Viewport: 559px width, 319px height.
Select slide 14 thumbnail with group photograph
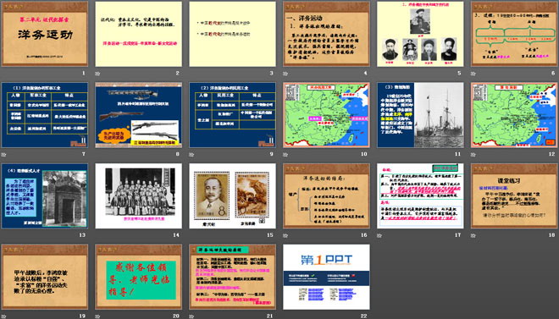pyautogui.click(x=138, y=195)
